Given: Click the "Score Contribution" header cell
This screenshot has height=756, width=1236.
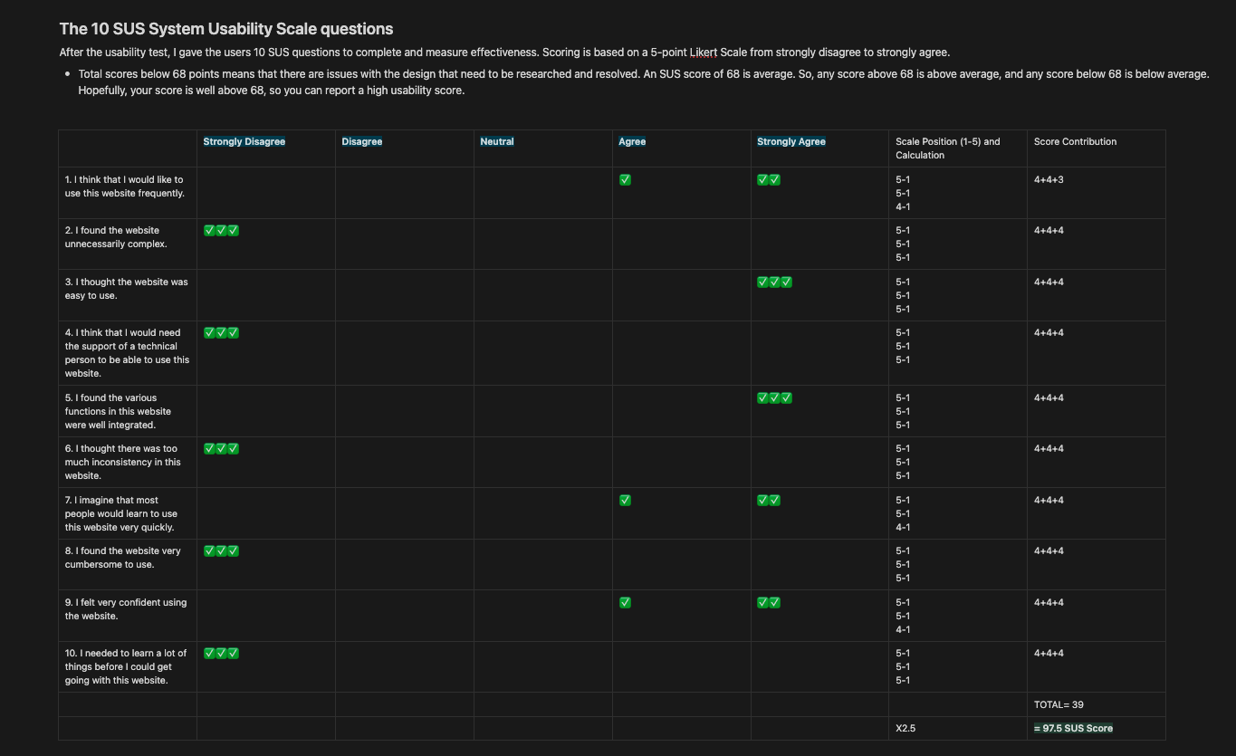Looking at the screenshot, I should click(x=1075, y=142).
